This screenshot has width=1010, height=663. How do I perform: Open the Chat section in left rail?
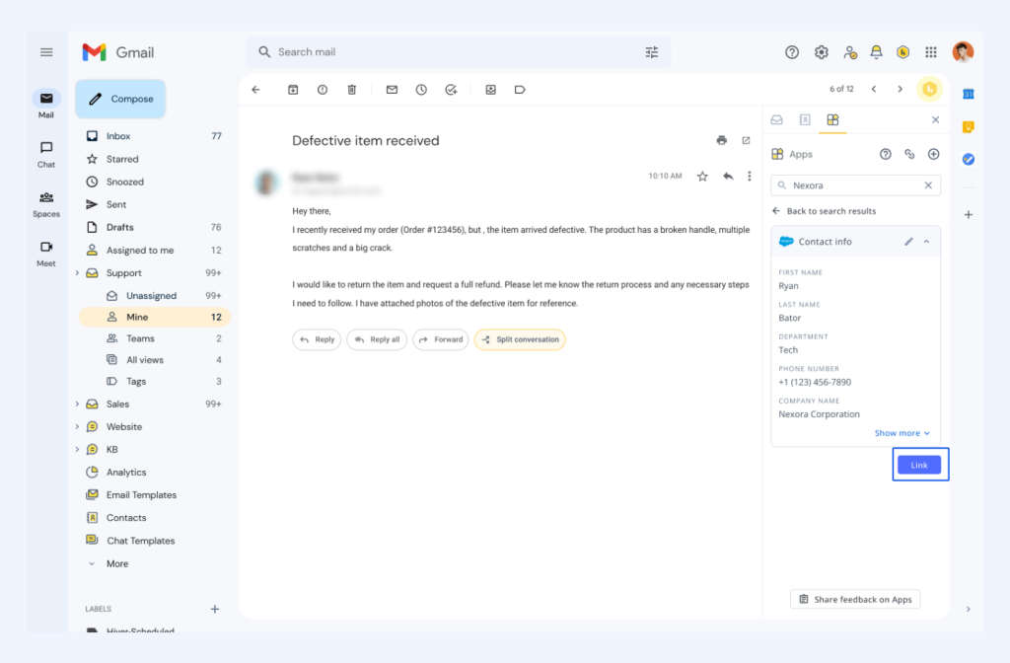click(45, 154)
